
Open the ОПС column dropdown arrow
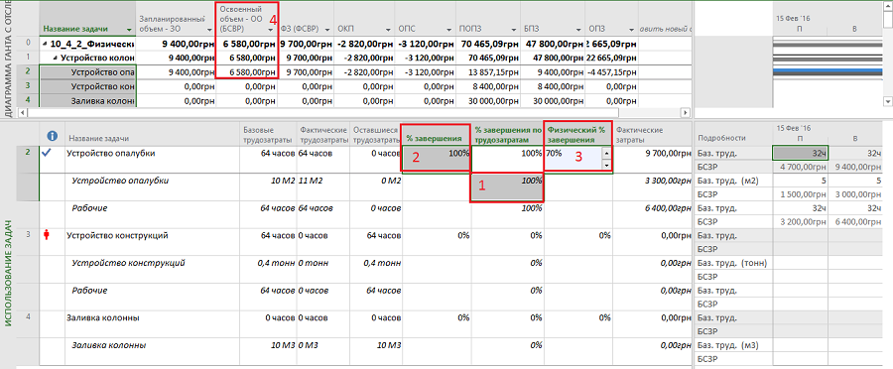pyautogui.click(x=449, y=29)
